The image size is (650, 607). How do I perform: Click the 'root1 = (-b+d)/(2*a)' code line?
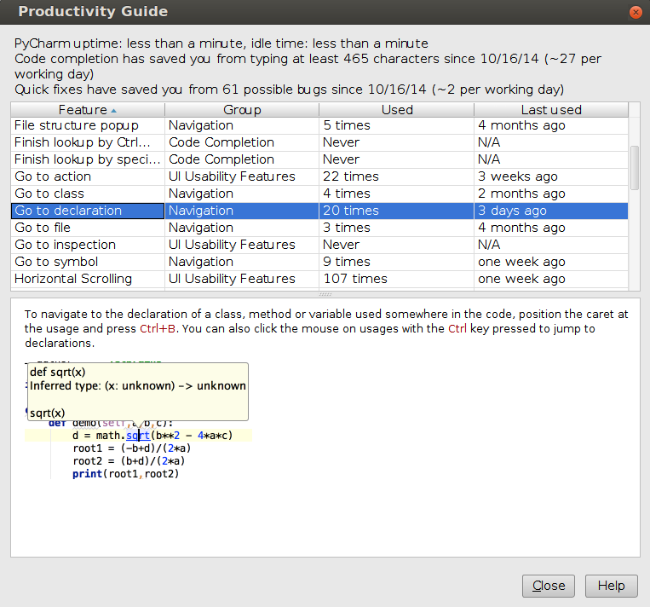pos(131,448)
